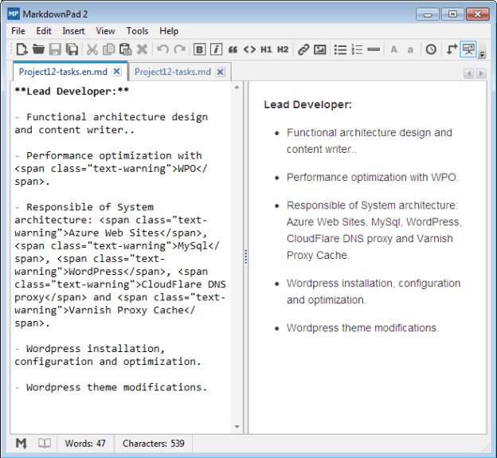Insert a horizontal rule from toolbar
Image resolution: width=497 pixels, height=458 pixels.
(374, 49)
